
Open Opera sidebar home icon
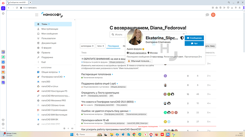point(3,8)
